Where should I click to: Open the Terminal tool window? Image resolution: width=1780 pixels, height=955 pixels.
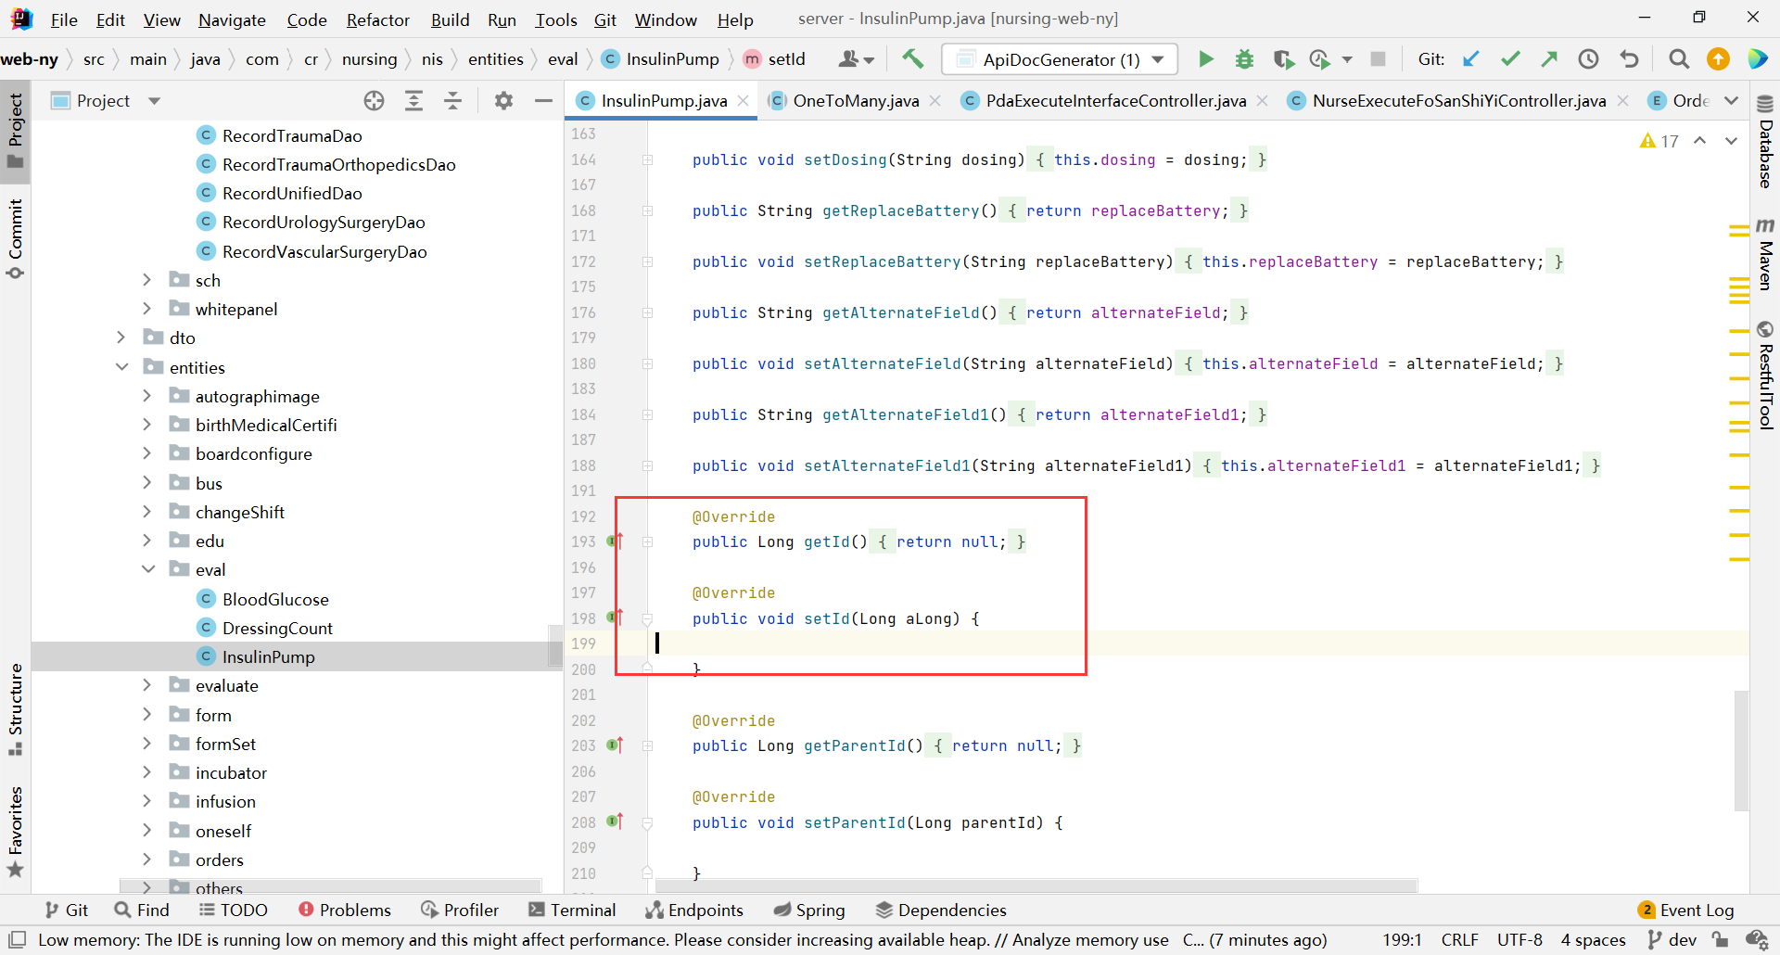tap(572, 910)
